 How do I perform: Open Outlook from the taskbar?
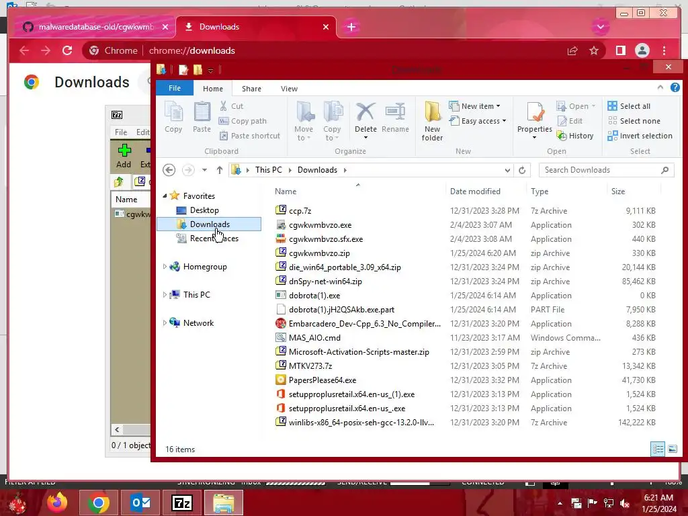140,503
